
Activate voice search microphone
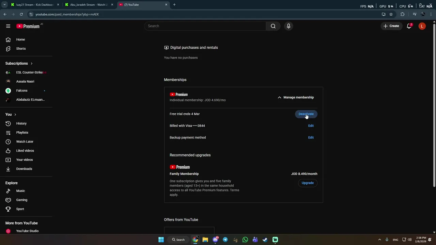point(289,26)
